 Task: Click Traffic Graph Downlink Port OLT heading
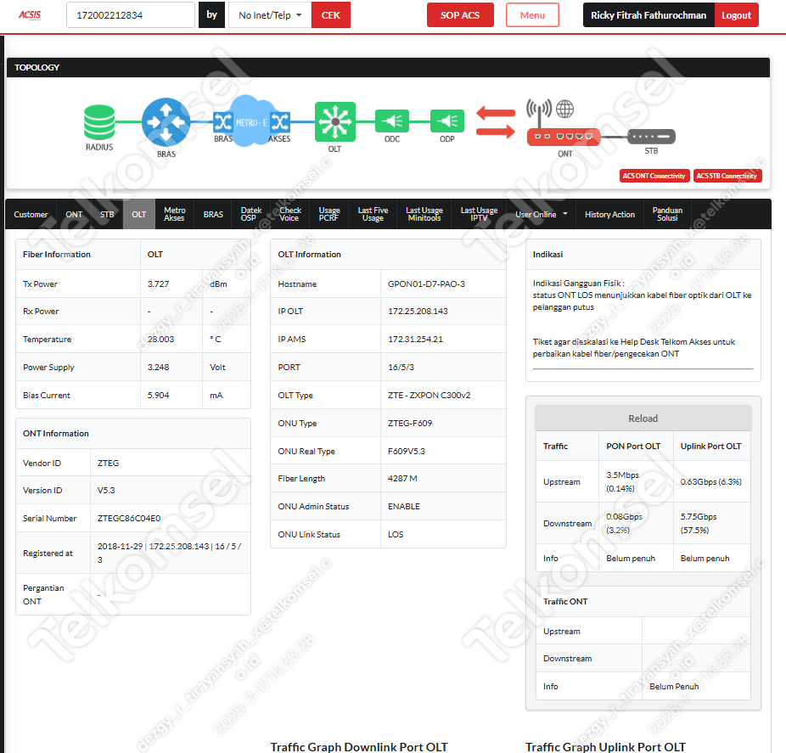click(x=359, y=747)
